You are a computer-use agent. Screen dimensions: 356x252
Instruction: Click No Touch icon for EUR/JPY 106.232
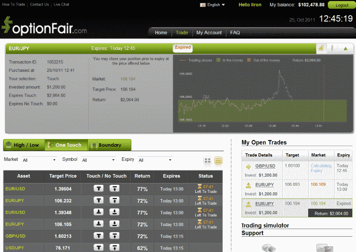(x=115, y=201)
